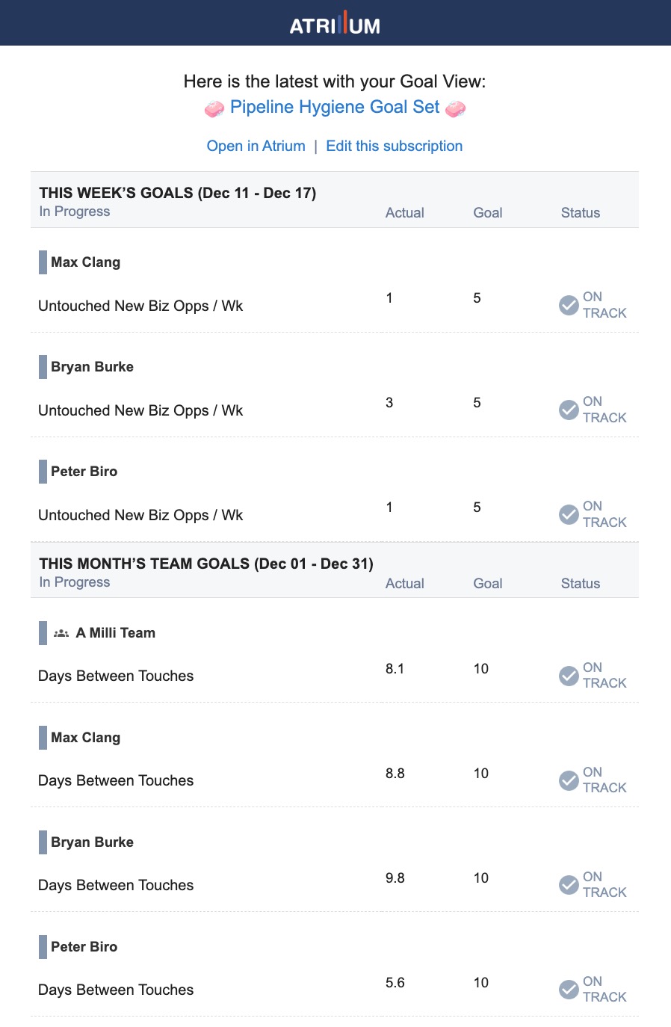The image size is (671, 1027).
Task: Click the Open in Atrium link
Action: point(256,146)
